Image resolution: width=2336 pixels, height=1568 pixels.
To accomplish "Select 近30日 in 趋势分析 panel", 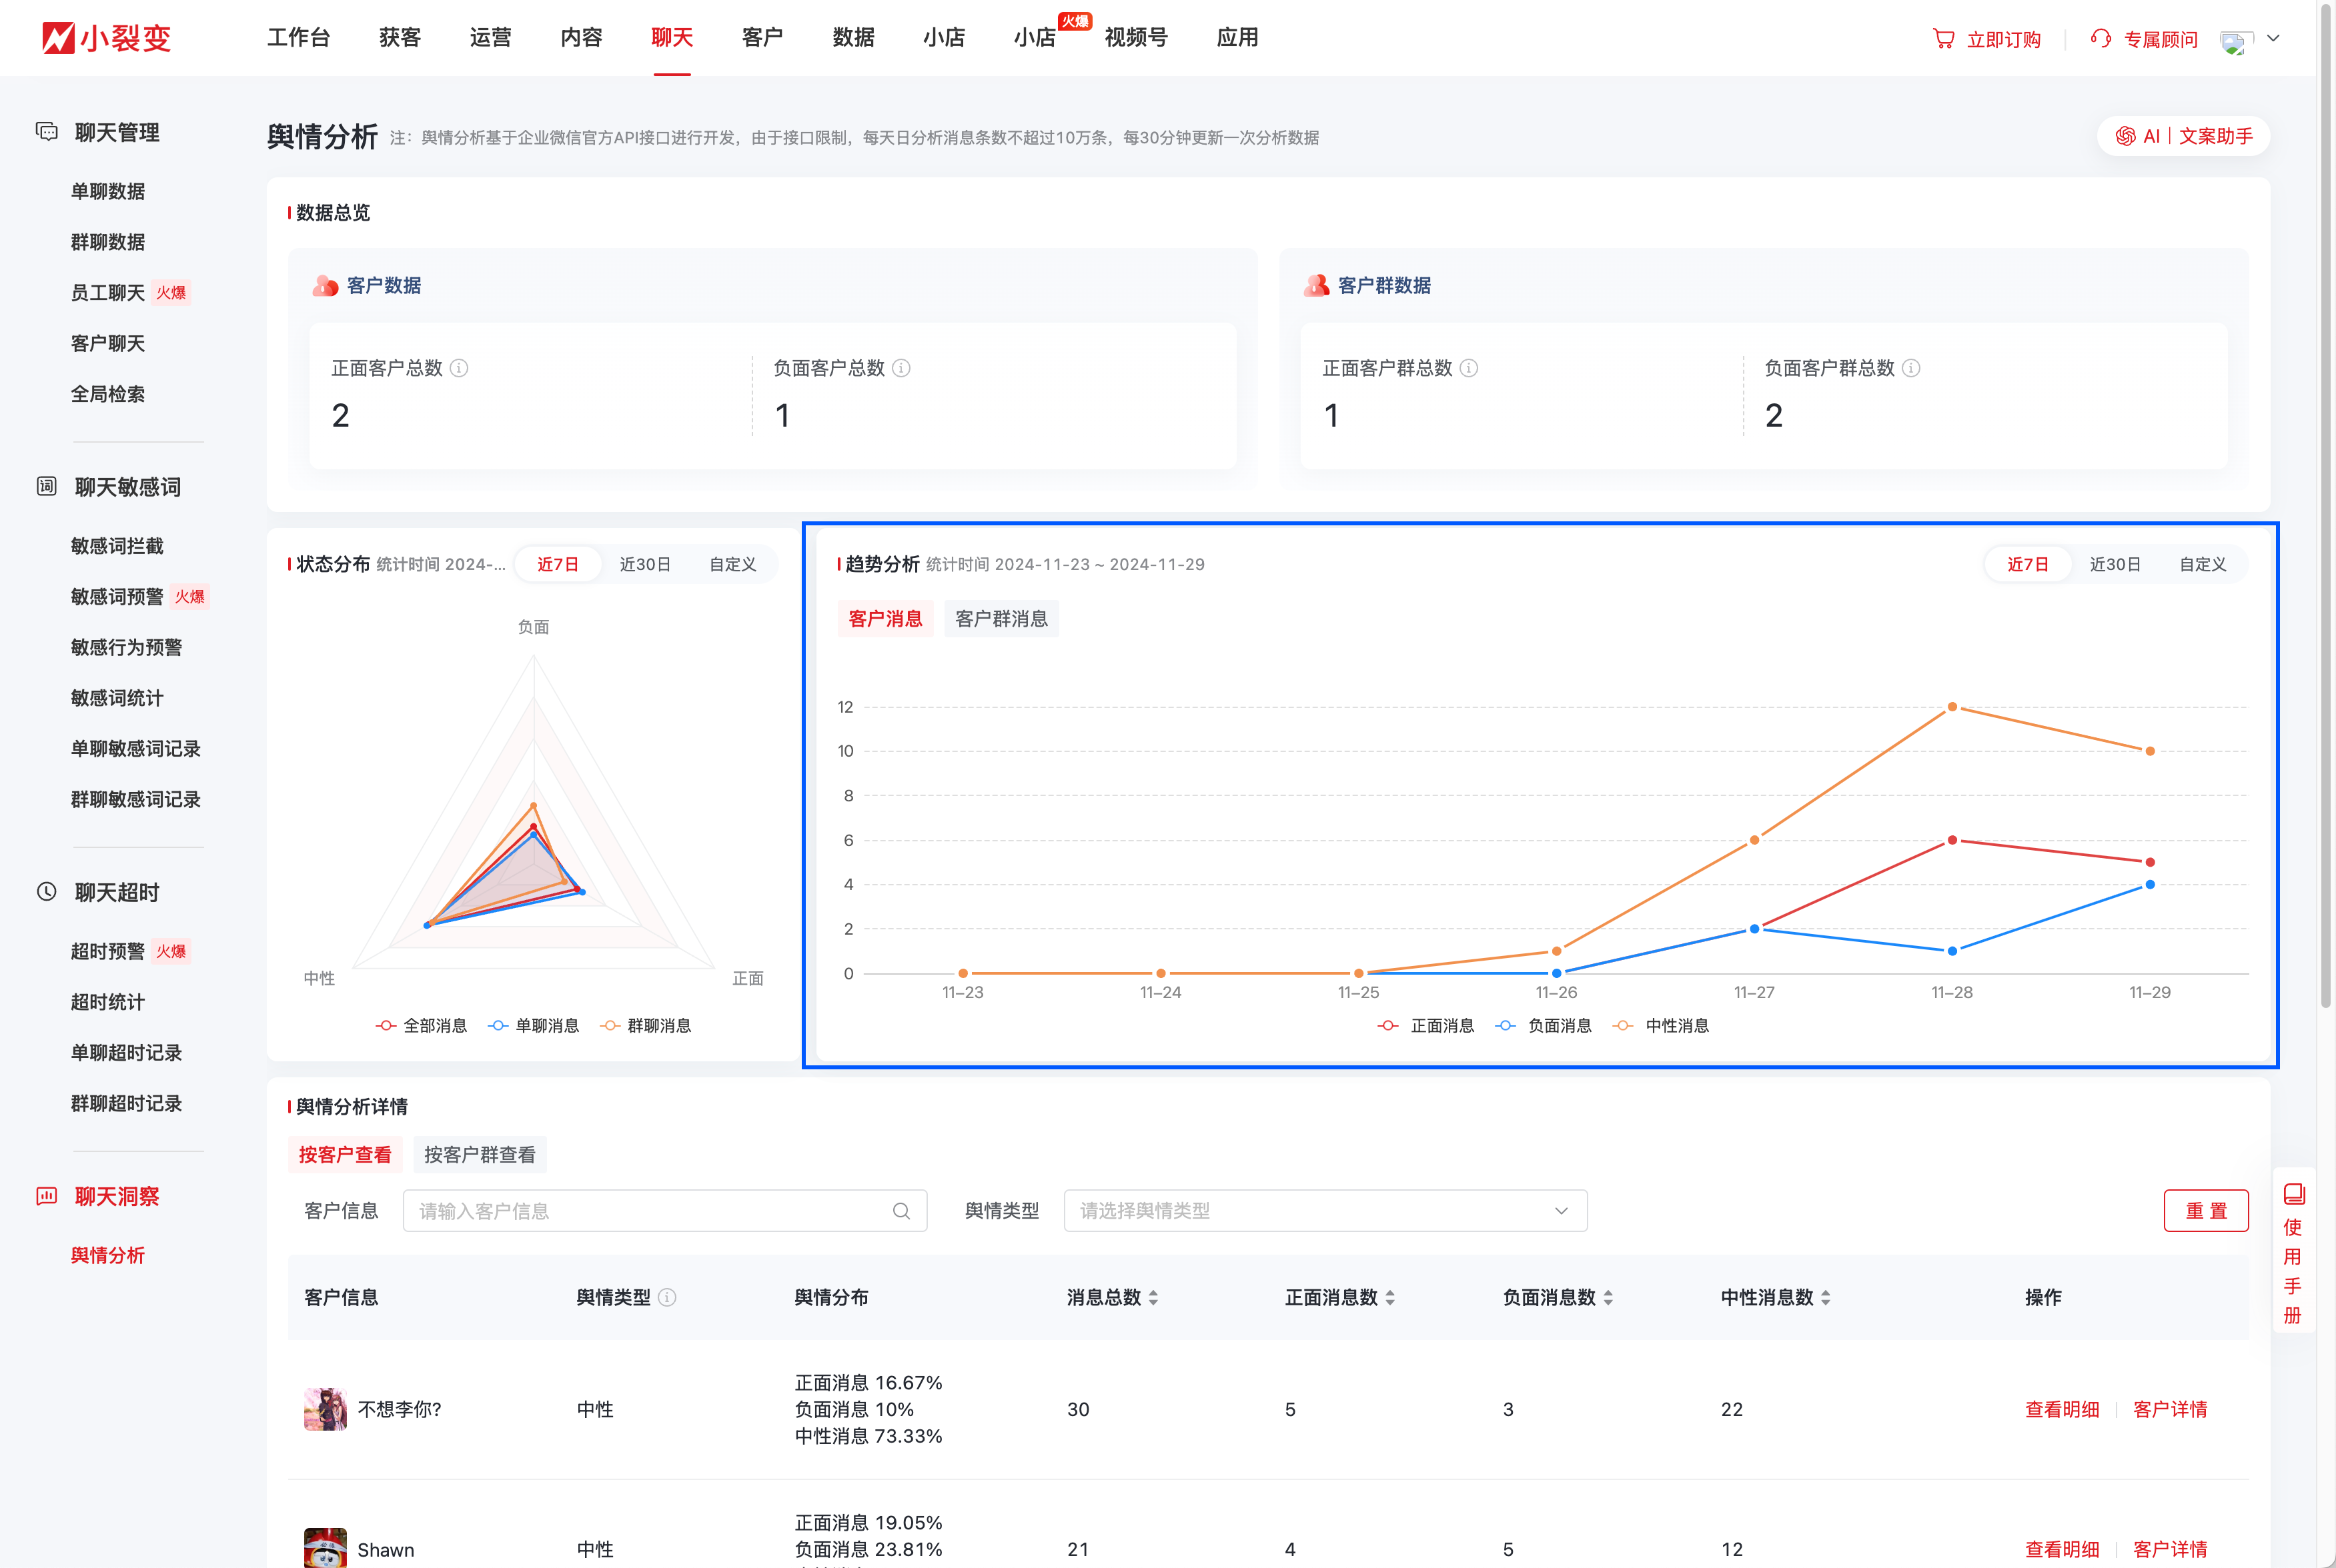I will pyautogui.click(x=2115, y=564).
